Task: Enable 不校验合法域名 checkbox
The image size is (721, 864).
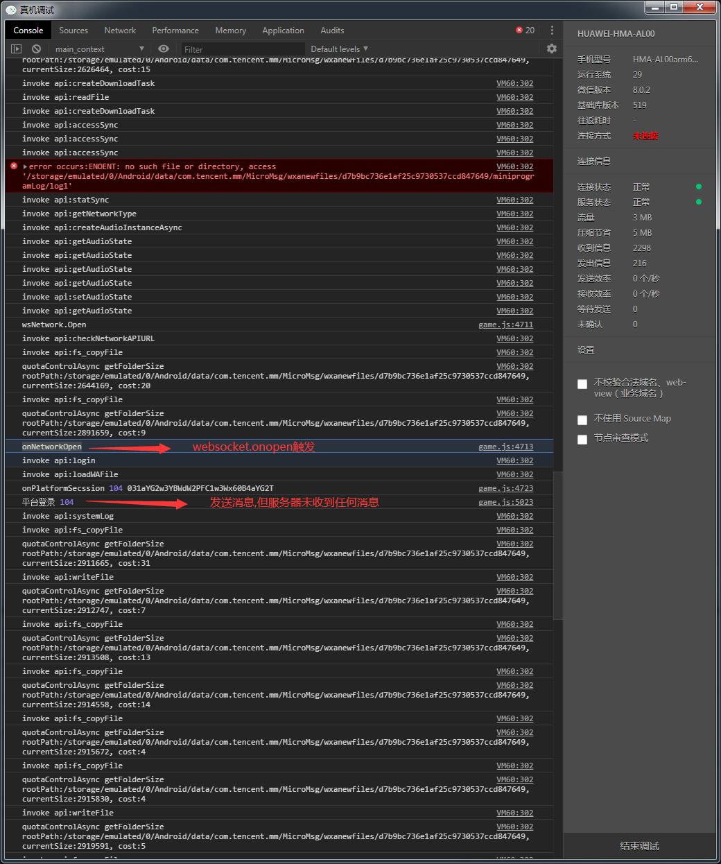Action: pos(582,384)
